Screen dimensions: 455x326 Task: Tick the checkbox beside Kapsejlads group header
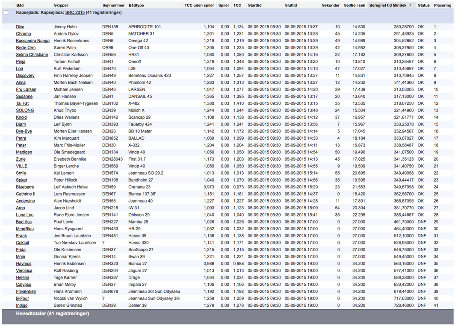point(6,12)
